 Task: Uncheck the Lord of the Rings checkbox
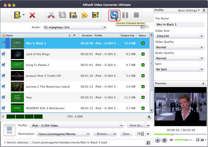tap(3, 54)
